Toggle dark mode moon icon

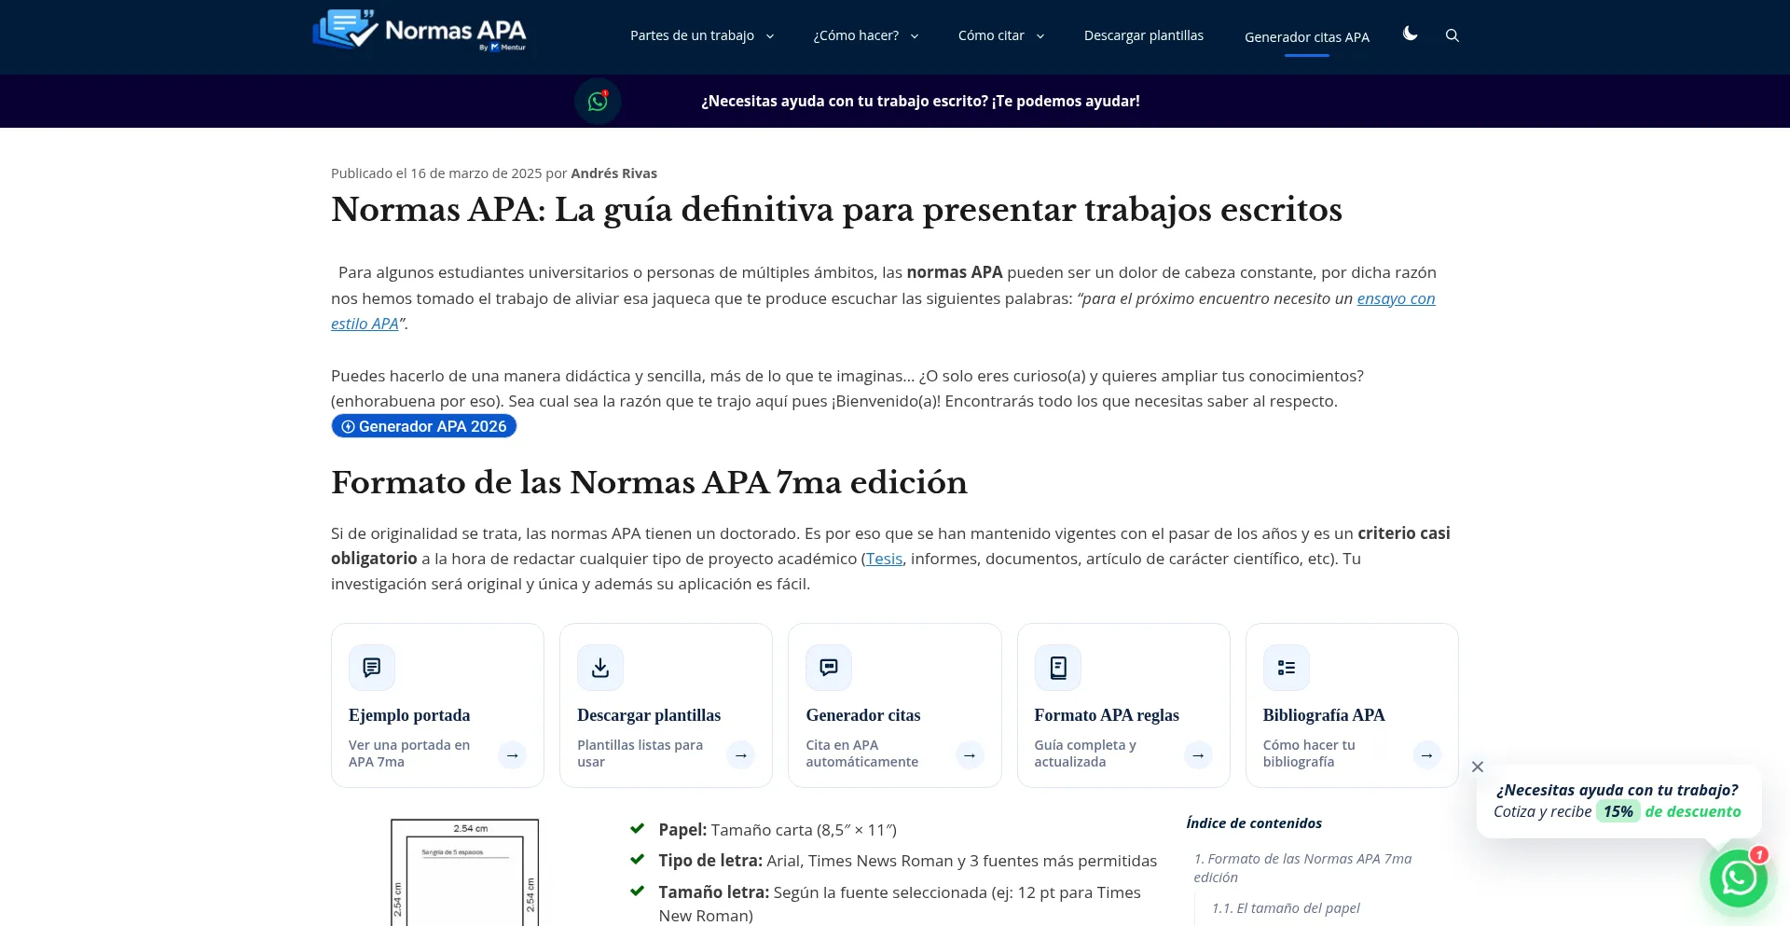click(x=1410, y=34)
